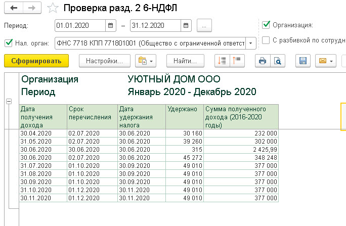Add report to favorites star

click(52, 8)
